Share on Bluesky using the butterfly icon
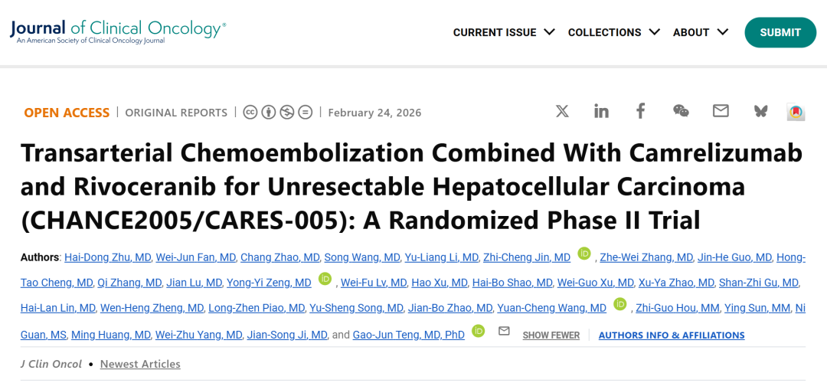 tap(760, 111)
